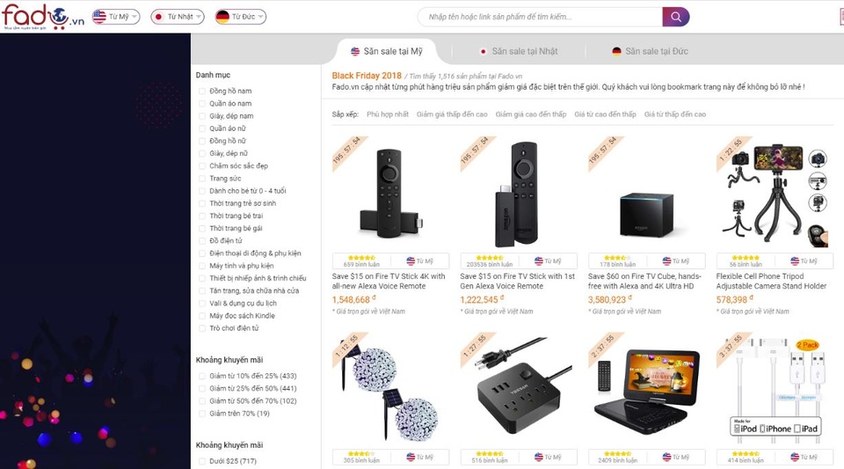Viewport: 844px width, 469px height.
Task: Click the US flag on Fire TV Stick 4K
Action: (x=411, y=260)
